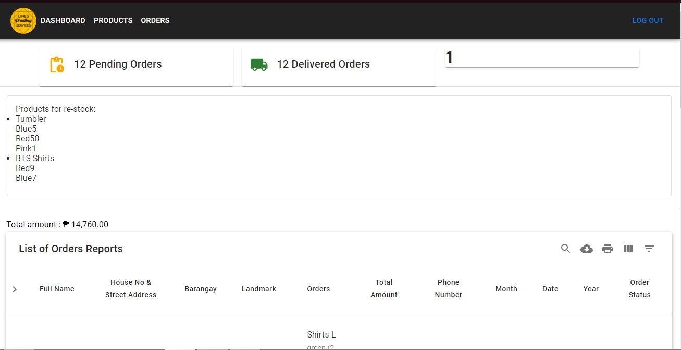Sort by Date column header

(550, 289)
